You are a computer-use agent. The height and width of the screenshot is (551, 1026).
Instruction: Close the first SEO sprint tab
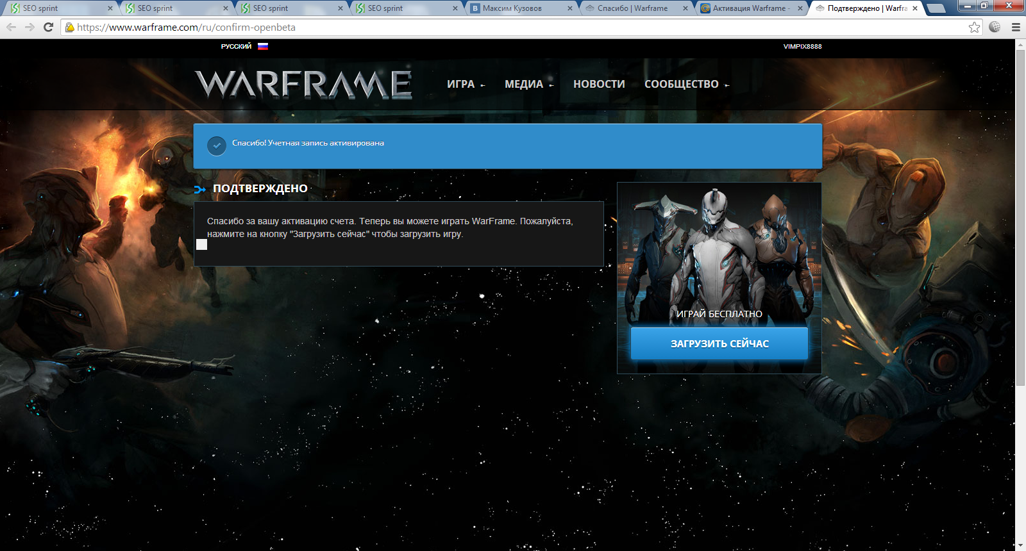110,8
